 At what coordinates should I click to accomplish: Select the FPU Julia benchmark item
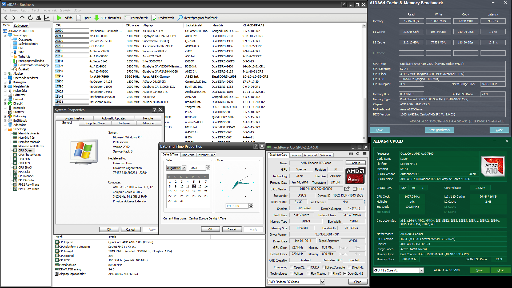24,172
